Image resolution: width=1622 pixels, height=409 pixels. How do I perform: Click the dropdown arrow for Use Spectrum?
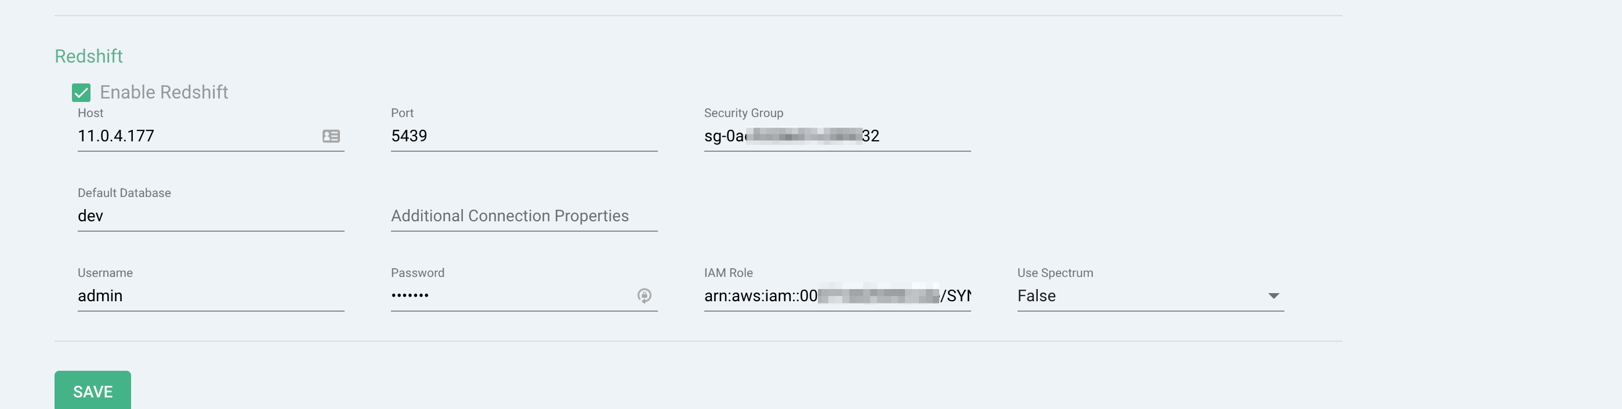pyautogui.click(x=1275, y=295)
